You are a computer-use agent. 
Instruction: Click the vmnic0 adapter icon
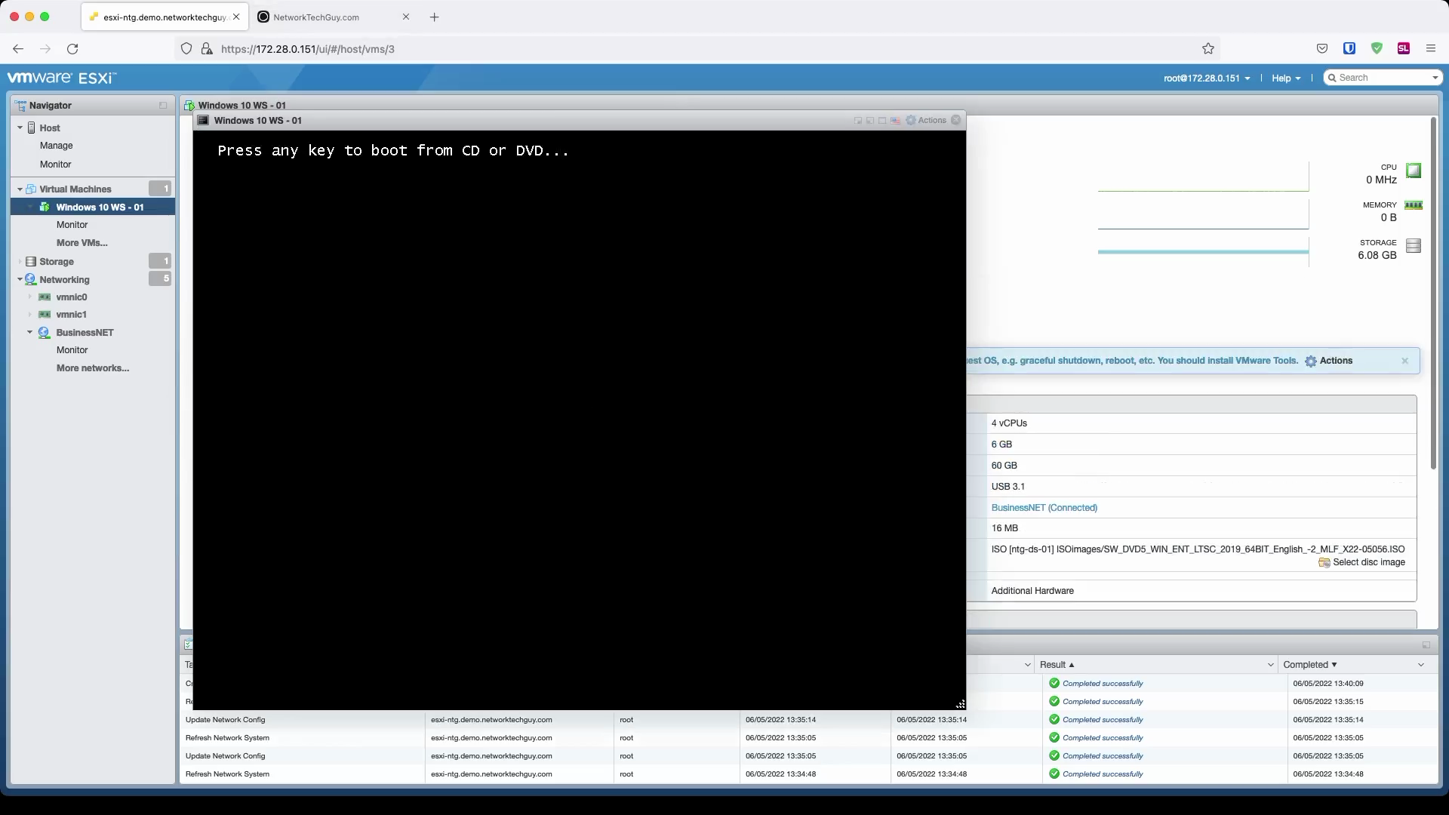[x=45, y=297]
